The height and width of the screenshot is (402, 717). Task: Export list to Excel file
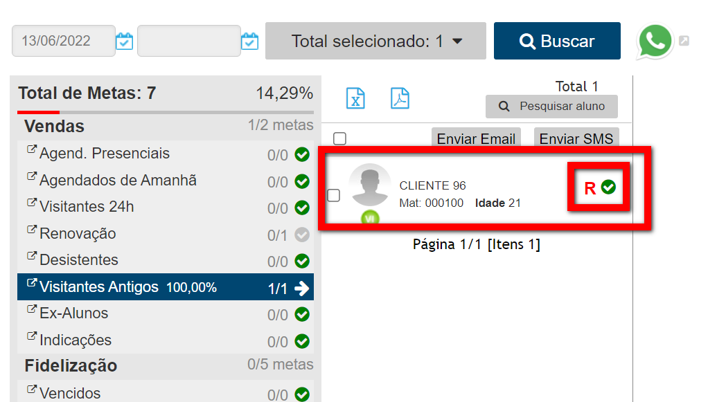click(x=355, y=98)
